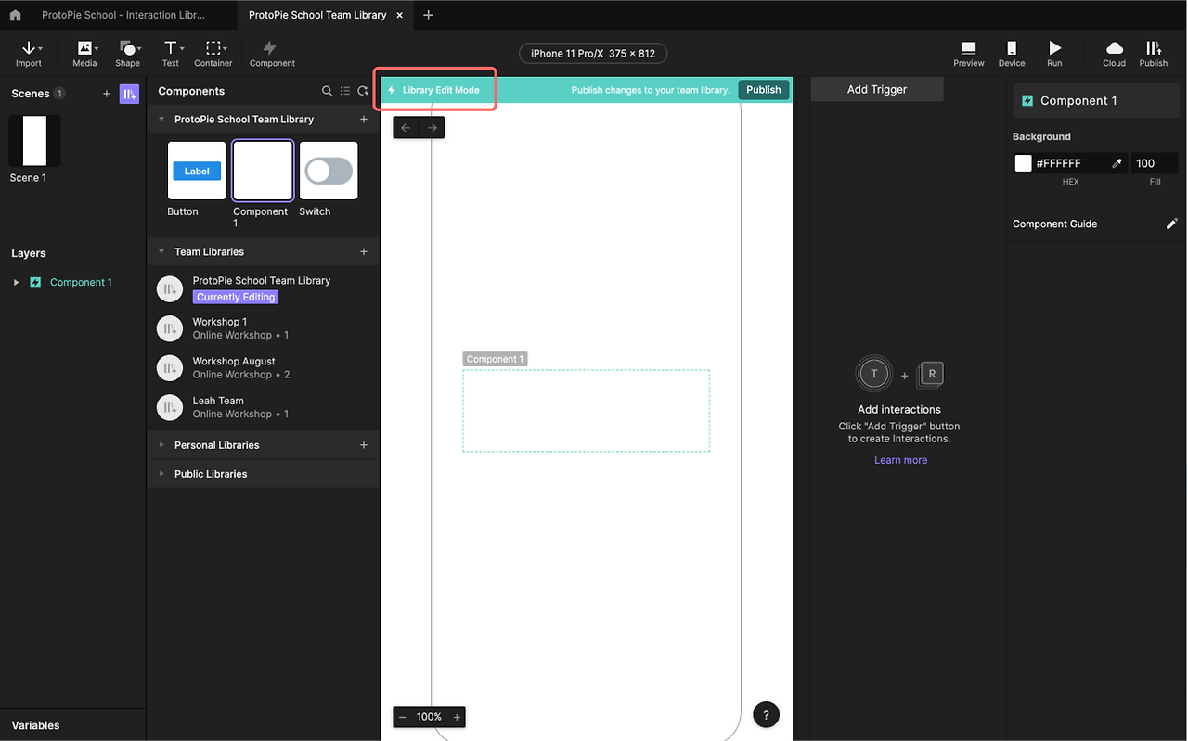Open the white Background color swatch
This screenshot has width=1188, height=741.
coord(1023,163)
